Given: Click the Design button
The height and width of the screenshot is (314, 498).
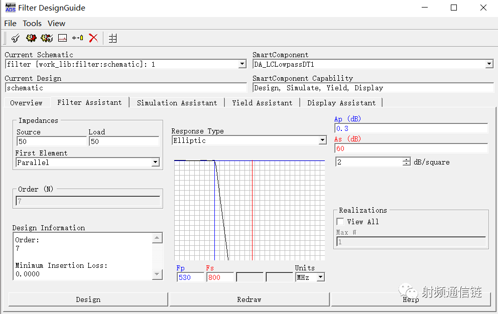Looking at the screenshot, I should coord(88,299).
